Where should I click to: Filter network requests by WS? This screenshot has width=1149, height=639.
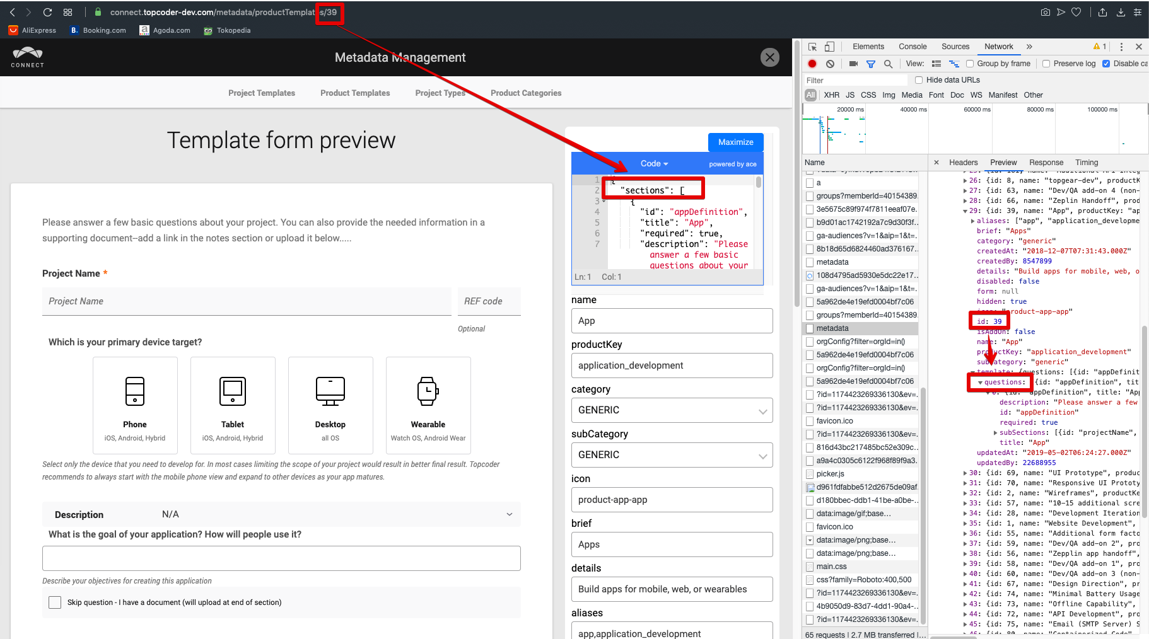pyautogui.click(x=976, y=95)
